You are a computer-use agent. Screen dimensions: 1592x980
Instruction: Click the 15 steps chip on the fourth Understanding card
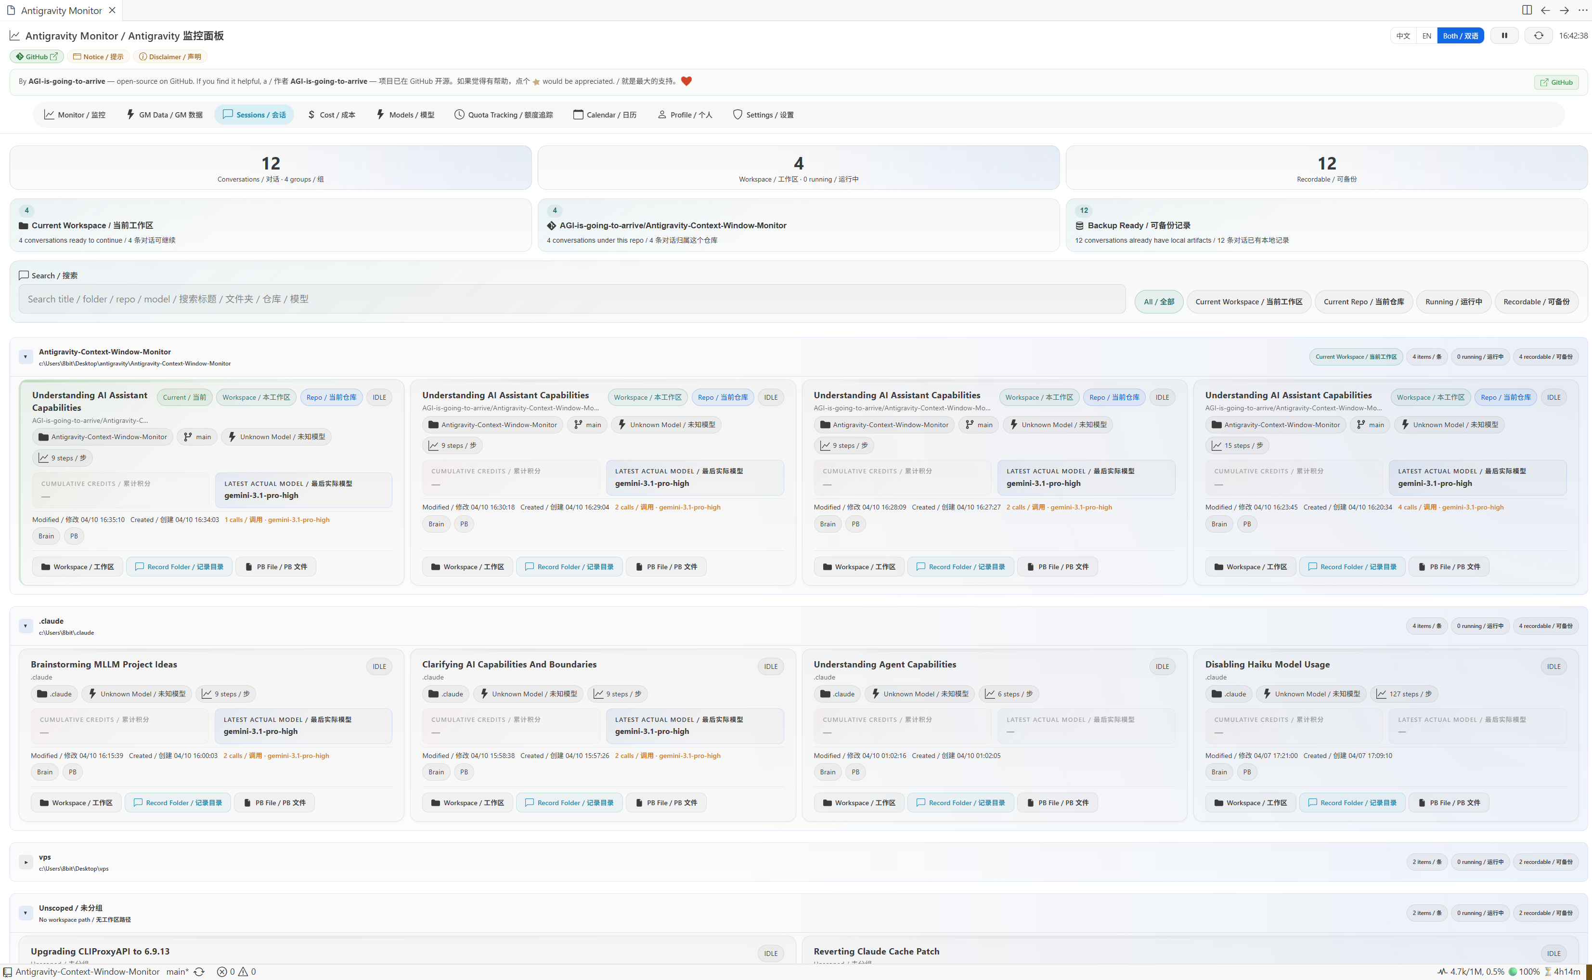tap(1237, 445)
